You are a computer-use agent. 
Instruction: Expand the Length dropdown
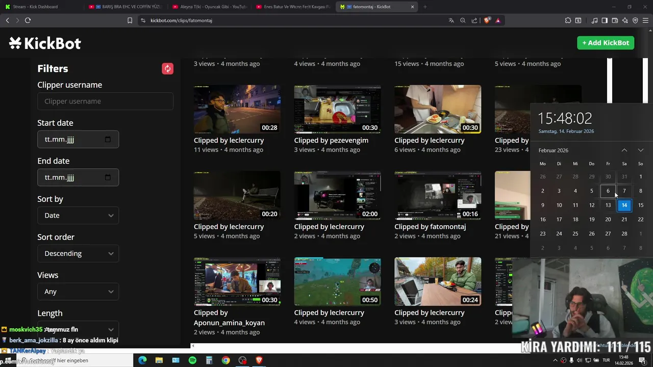[x=78, y=329]
